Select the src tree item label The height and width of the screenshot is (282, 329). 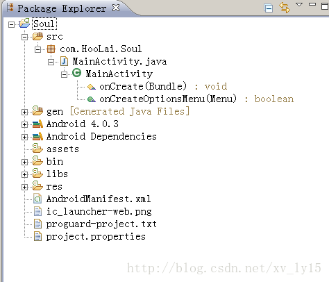(x=55, y=37)
